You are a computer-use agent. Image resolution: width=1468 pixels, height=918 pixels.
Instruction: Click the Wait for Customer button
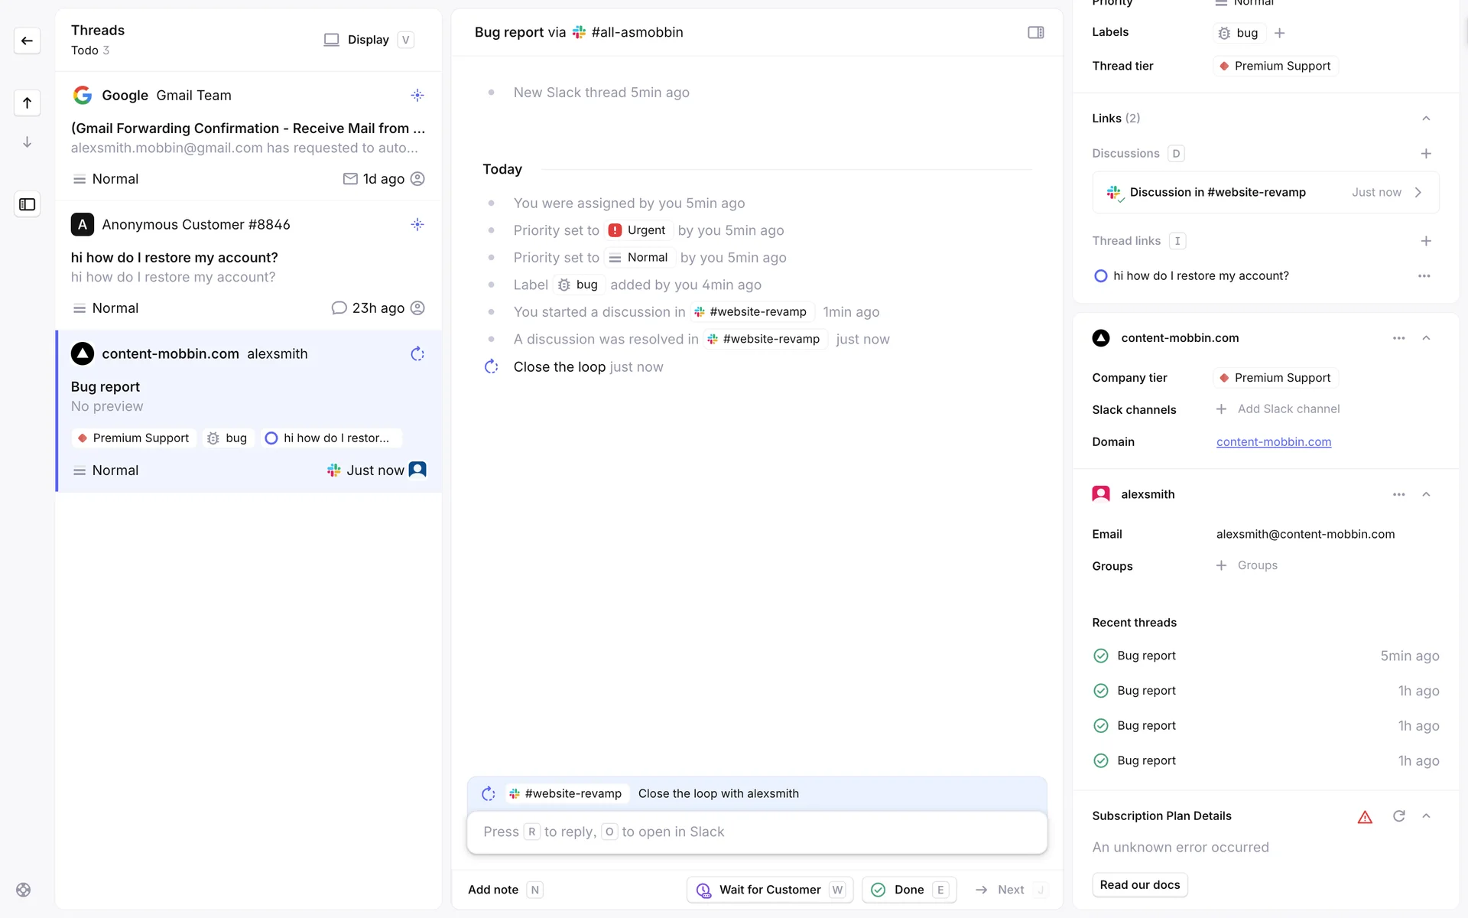[769, 890]
